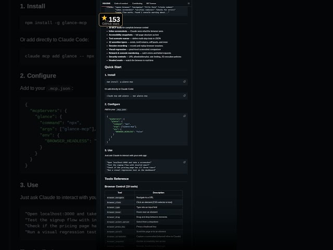Click the Quick Start heading

click(x=113, y=67)
